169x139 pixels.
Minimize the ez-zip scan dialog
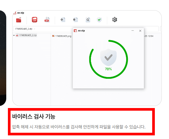(x=133, y=31)
